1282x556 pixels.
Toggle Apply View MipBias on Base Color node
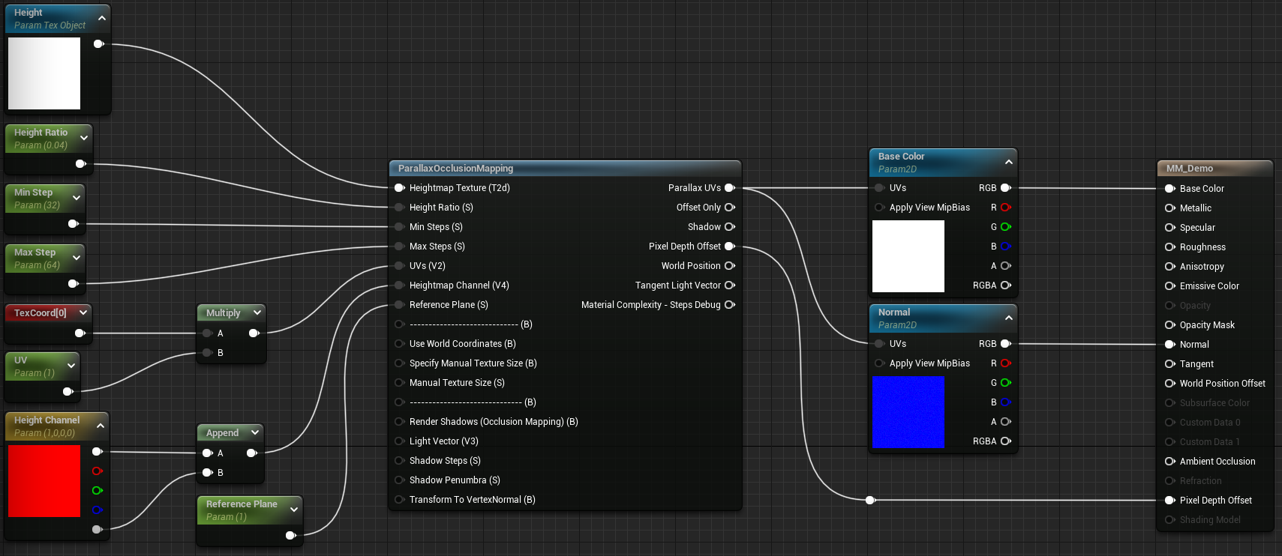pos(879,208)
